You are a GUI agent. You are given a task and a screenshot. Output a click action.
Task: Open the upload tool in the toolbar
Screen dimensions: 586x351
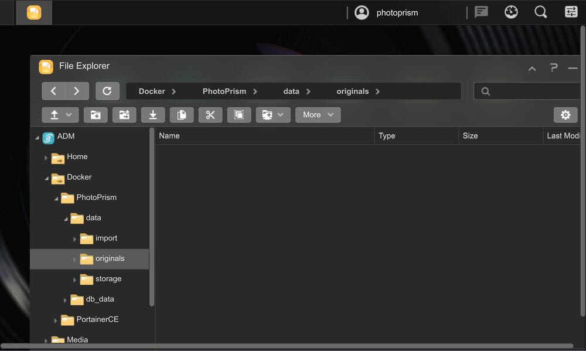[x=55, y=114]
